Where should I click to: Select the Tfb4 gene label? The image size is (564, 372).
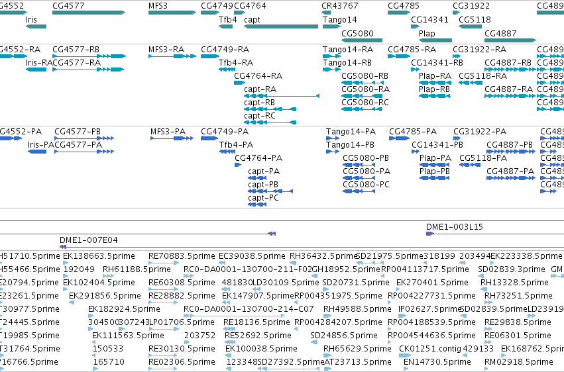pyautogui.click(x=228, y=20)
